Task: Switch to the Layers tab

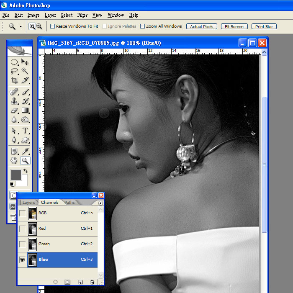Action: pyautogui.click(x=28, y=203)
